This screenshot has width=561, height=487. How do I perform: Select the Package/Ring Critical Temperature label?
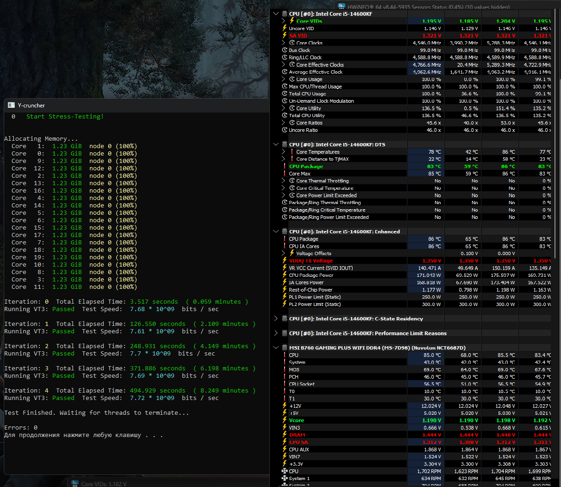pos(327,210)
